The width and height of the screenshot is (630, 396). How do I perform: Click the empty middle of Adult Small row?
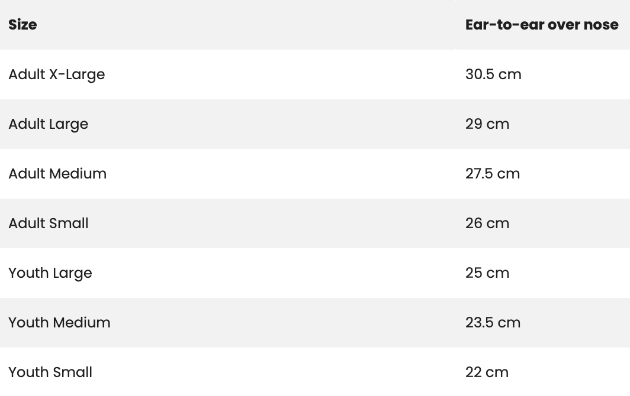tap(273, 223)
